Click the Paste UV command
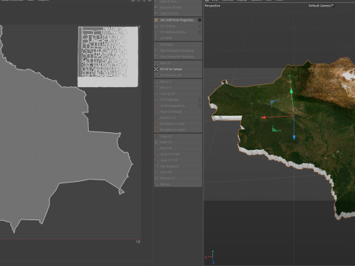 (x=177, y=143)
